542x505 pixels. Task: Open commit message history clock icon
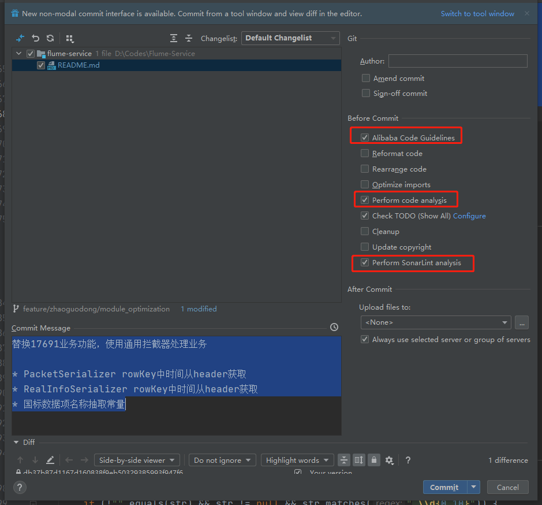(334, 327)
